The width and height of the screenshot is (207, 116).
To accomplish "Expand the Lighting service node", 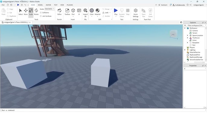I will pyautogui.click(x=185, y=50).
